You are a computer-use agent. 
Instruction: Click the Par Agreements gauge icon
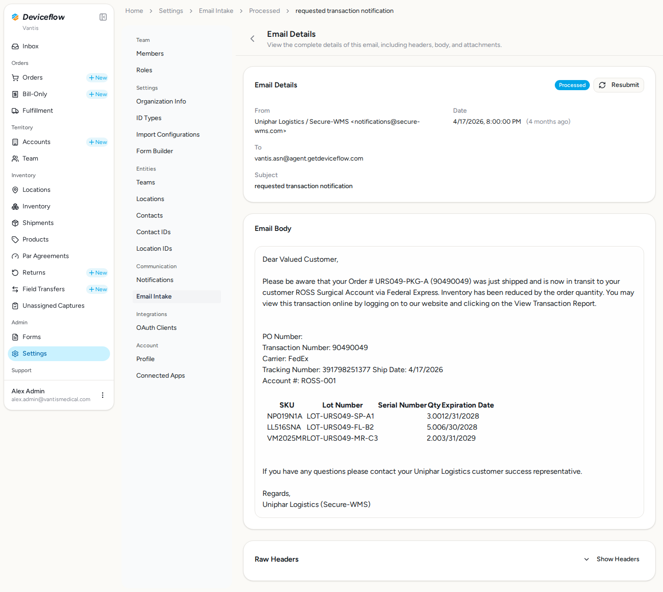click(x=15, y=256)
